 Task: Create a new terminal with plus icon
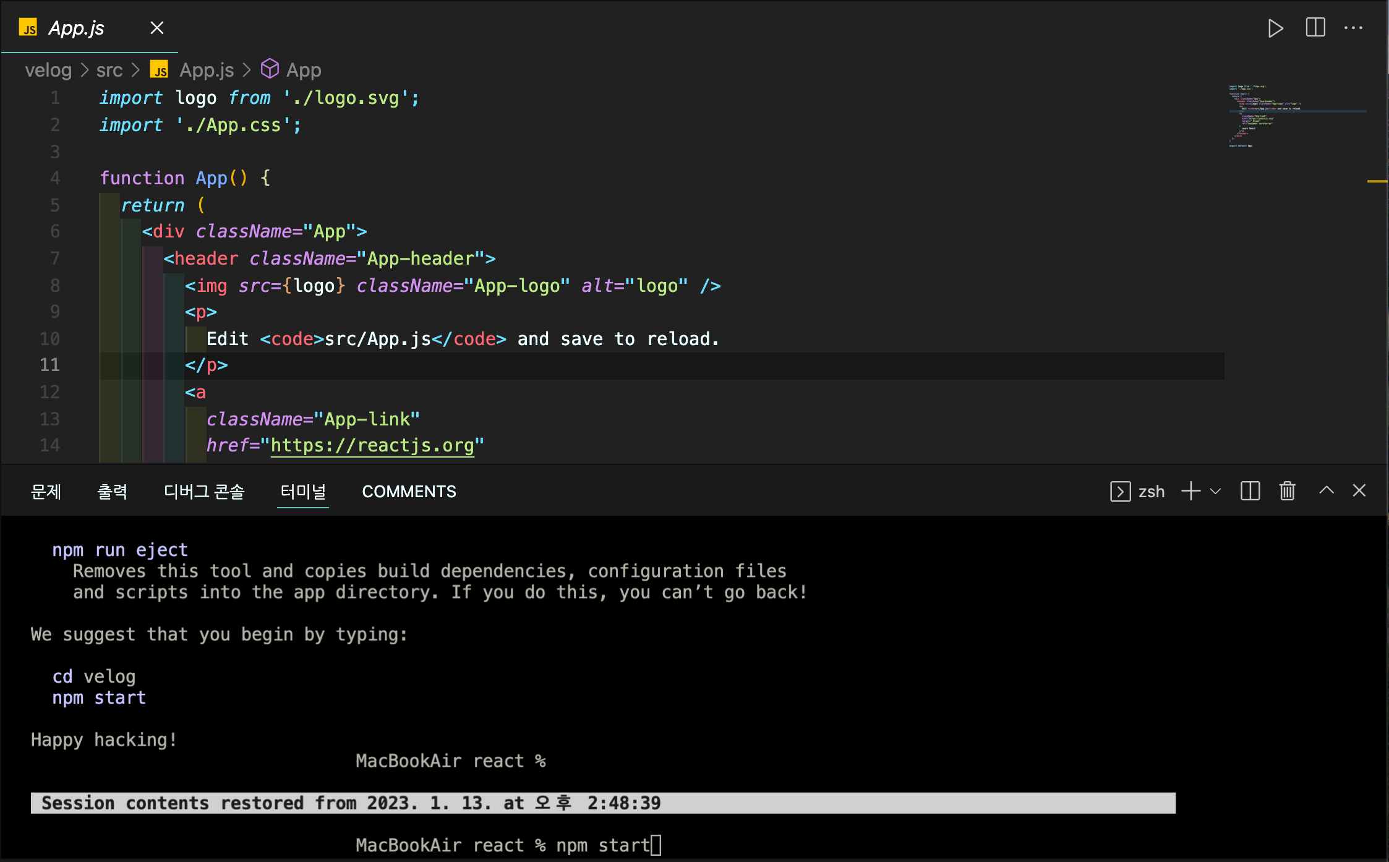point(1190,492)
